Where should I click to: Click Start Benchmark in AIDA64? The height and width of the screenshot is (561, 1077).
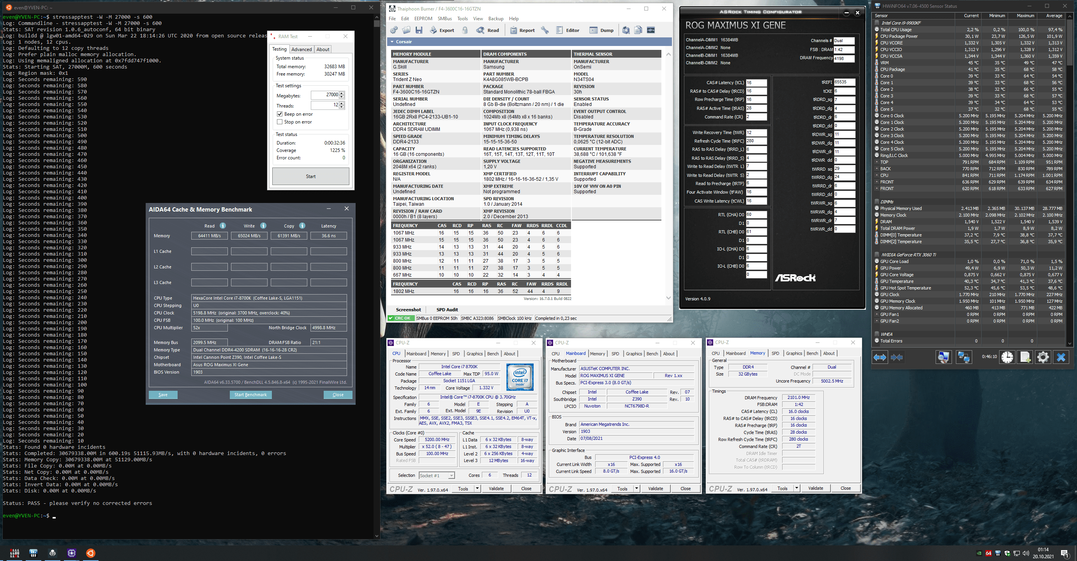[x=250, y=395]
